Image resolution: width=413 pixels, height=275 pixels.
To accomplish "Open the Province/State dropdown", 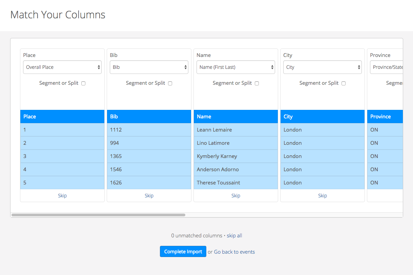I will pyautogui.click(x=386, y=67).
